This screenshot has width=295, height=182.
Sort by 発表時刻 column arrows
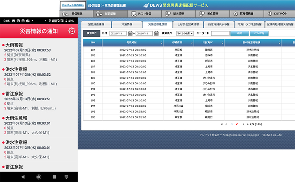[x=161, y=43]
